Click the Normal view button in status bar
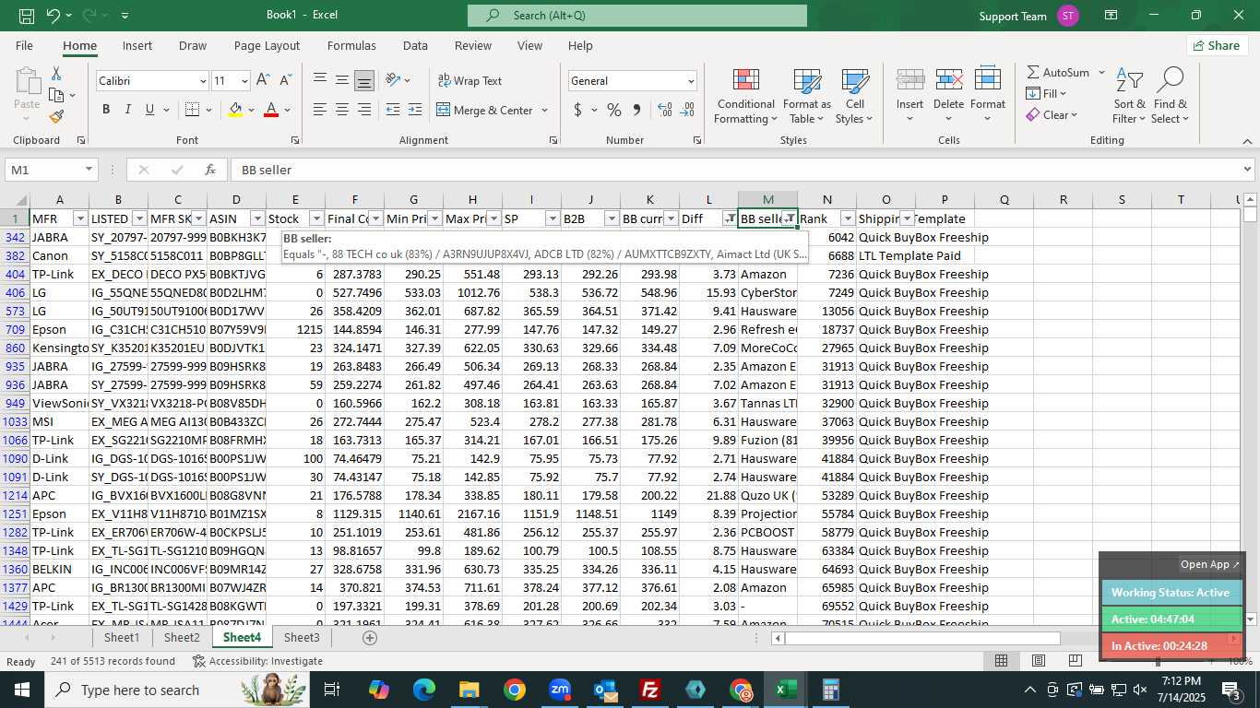Viewport: 1260px width, 708px height. point(1001,661)
